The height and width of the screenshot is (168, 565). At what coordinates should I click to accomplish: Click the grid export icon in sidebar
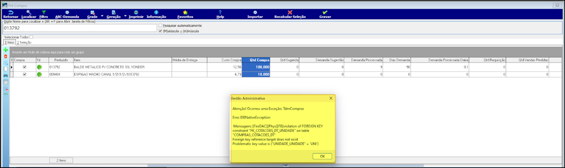click(x=5, y=63)
